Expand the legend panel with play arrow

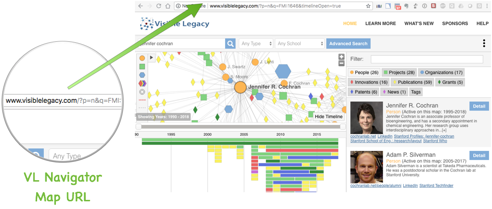[151, 58]
